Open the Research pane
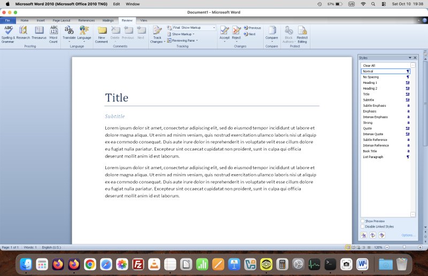The height and width of the screenshot is (276, 428). point(23,33)
